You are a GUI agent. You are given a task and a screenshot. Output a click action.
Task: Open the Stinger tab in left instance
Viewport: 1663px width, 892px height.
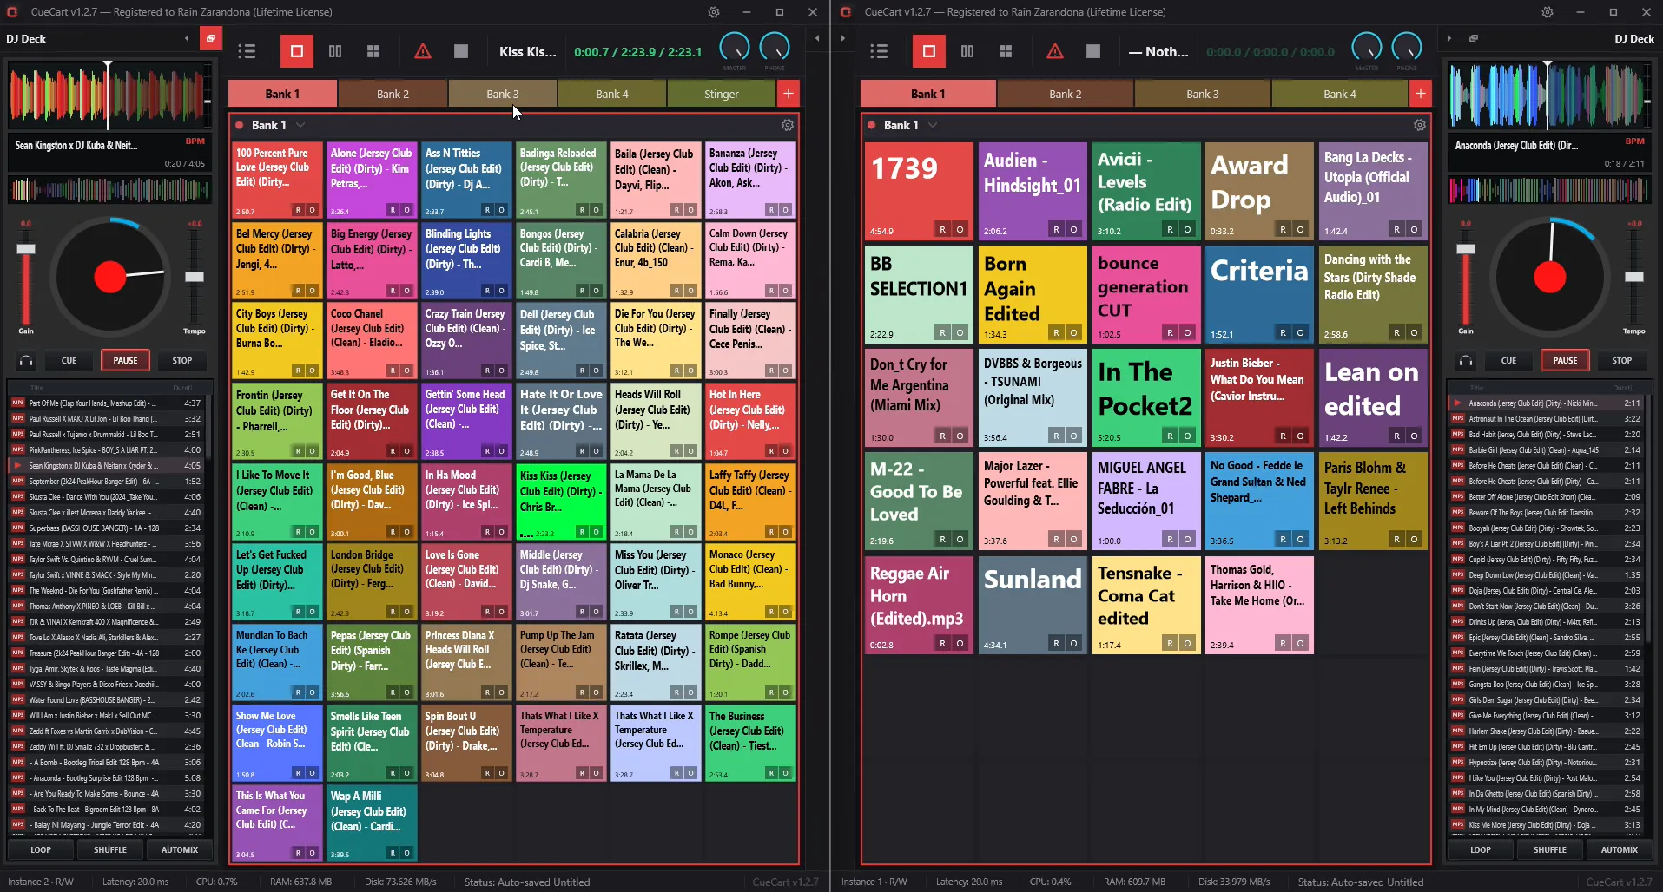722,94
